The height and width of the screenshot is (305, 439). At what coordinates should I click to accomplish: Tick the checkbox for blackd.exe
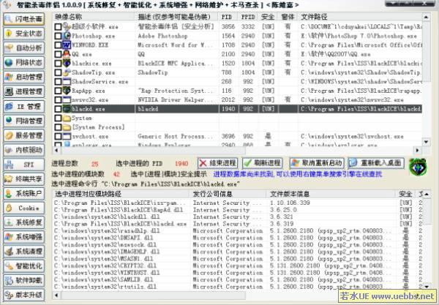[58, 109]
